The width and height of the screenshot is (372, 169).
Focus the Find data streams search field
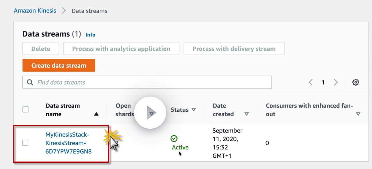pyautogui.click(x=152, y=82)
